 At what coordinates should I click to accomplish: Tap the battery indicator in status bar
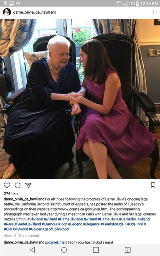tap(137, 3)
